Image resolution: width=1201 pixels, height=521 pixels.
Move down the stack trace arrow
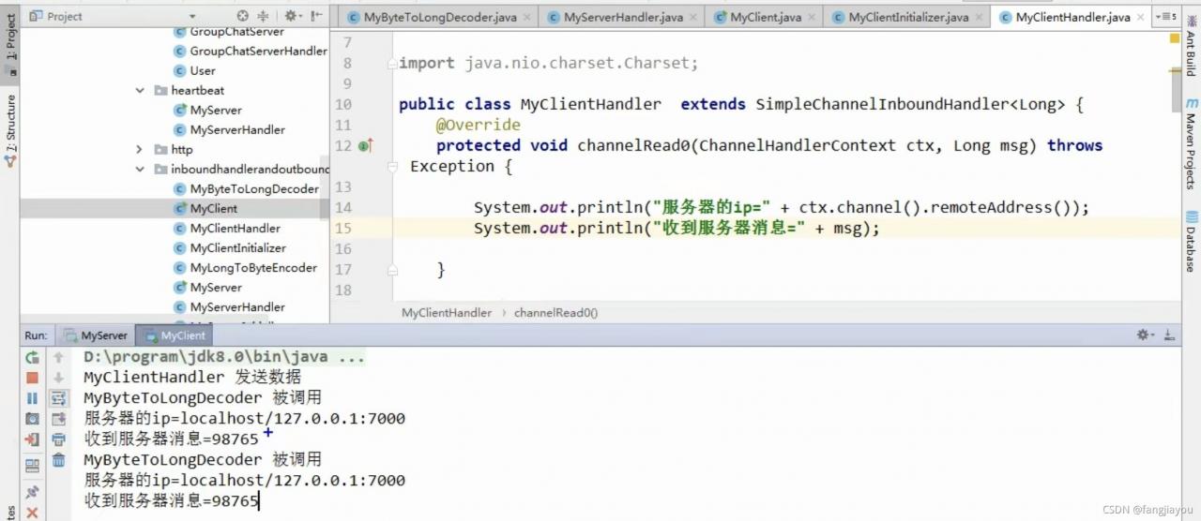point(58,378)
